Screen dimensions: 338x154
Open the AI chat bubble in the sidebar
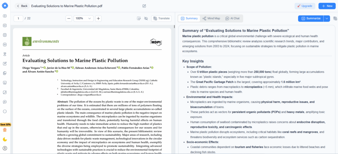(5, 102)
